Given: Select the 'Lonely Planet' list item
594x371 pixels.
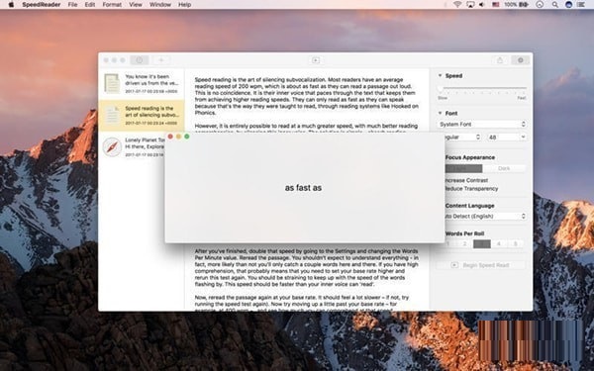Looking at the screenshot, I should click(x=132, y=146).
